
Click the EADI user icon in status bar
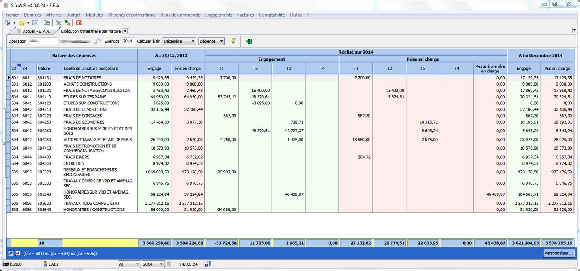[45, 264]
